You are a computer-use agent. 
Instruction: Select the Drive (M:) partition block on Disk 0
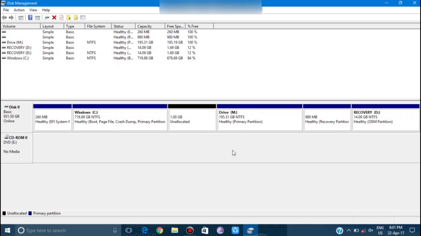click(x=260, y=117)
